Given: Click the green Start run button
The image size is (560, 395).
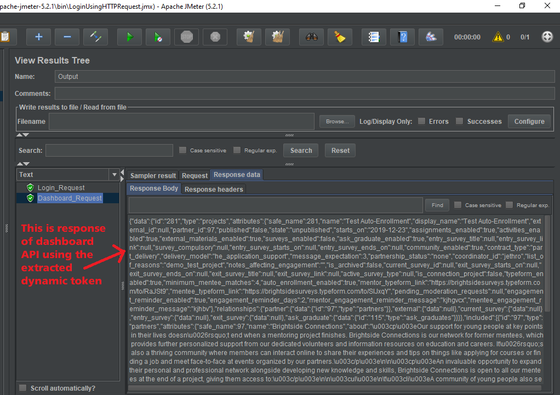Looking at the screenshot, I should 129,37.
